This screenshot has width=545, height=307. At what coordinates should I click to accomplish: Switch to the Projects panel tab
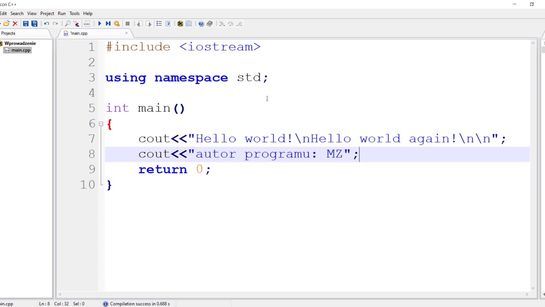tap(8, 33)
